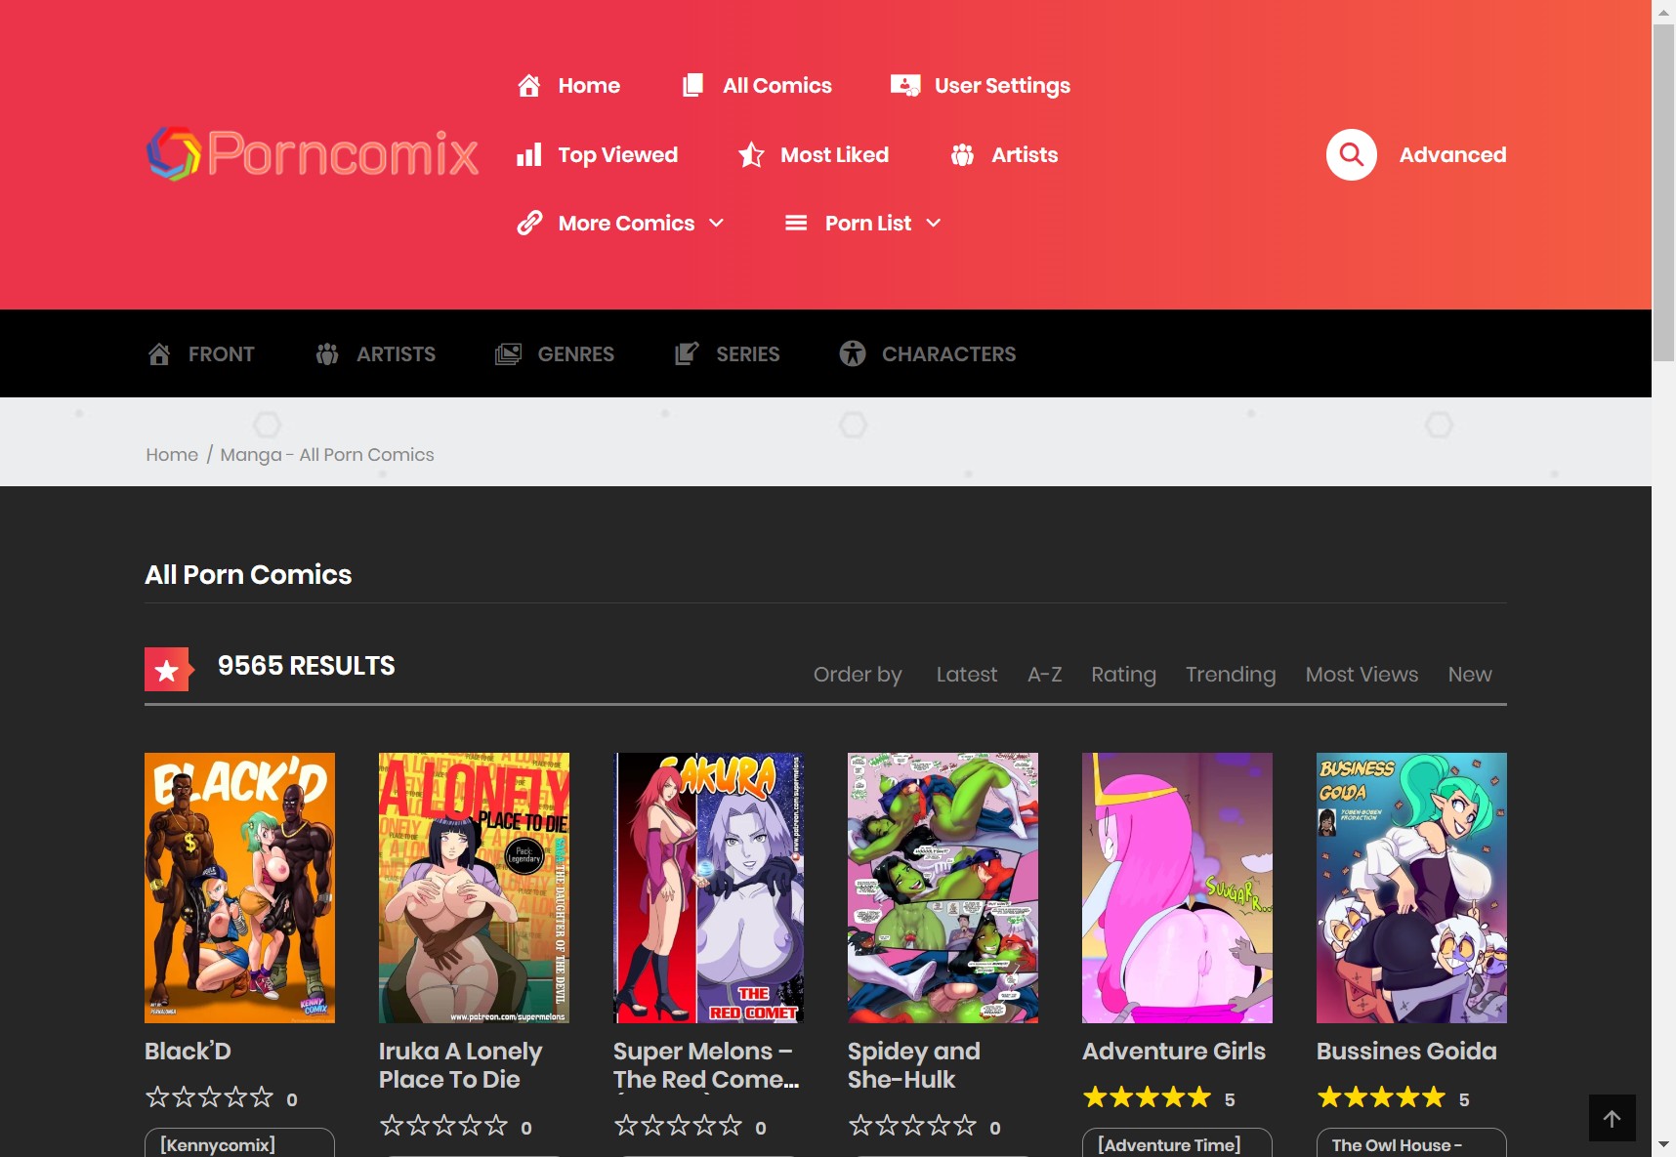Sort results by A-Z
This screenshot has height=1157, width=1676.
1044,675
